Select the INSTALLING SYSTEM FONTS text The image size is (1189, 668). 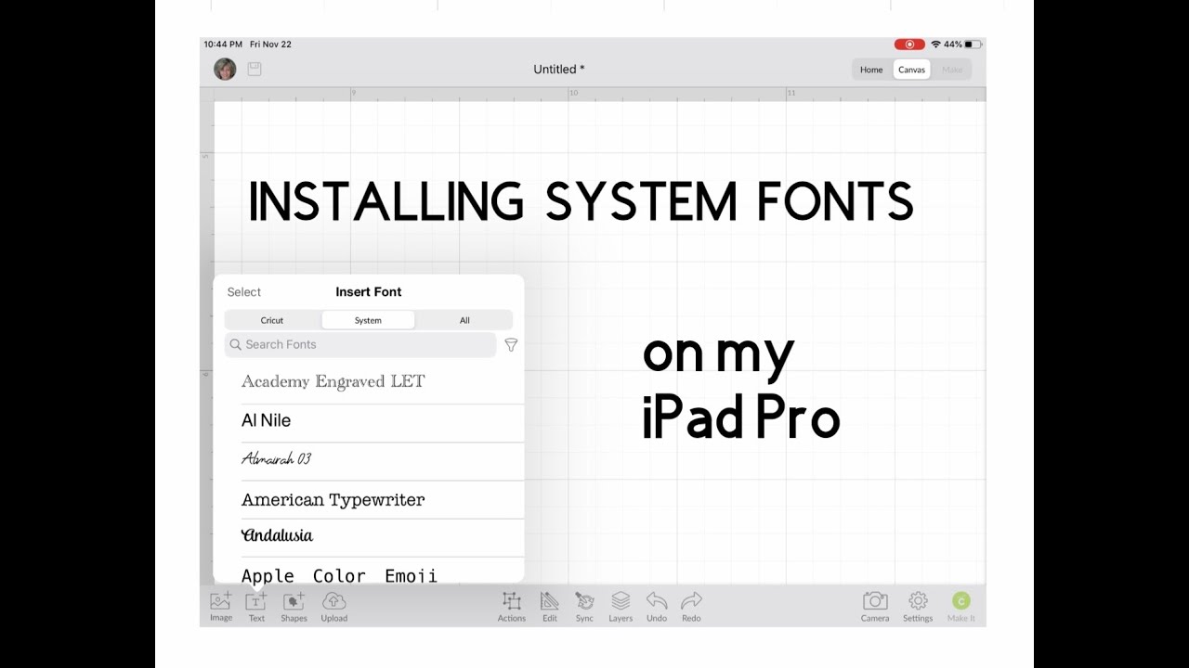pyautogui.click(x=581, y=202)
